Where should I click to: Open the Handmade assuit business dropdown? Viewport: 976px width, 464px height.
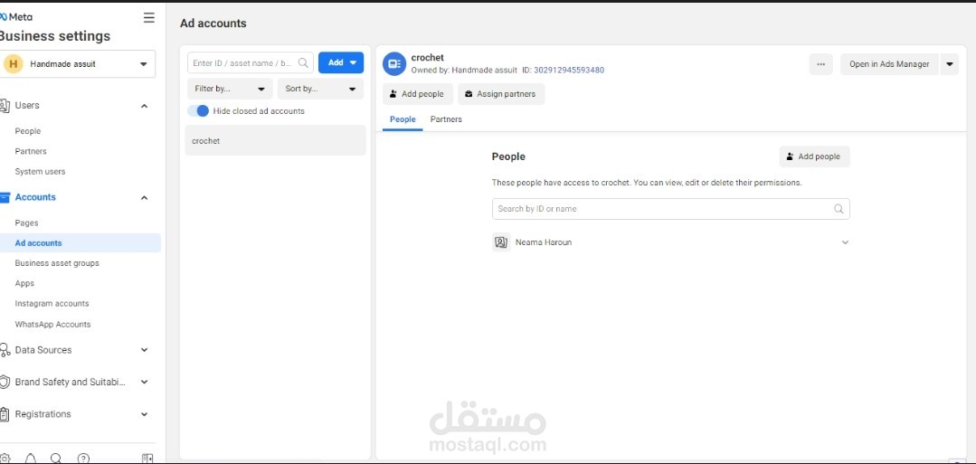(x=79, y=63)
